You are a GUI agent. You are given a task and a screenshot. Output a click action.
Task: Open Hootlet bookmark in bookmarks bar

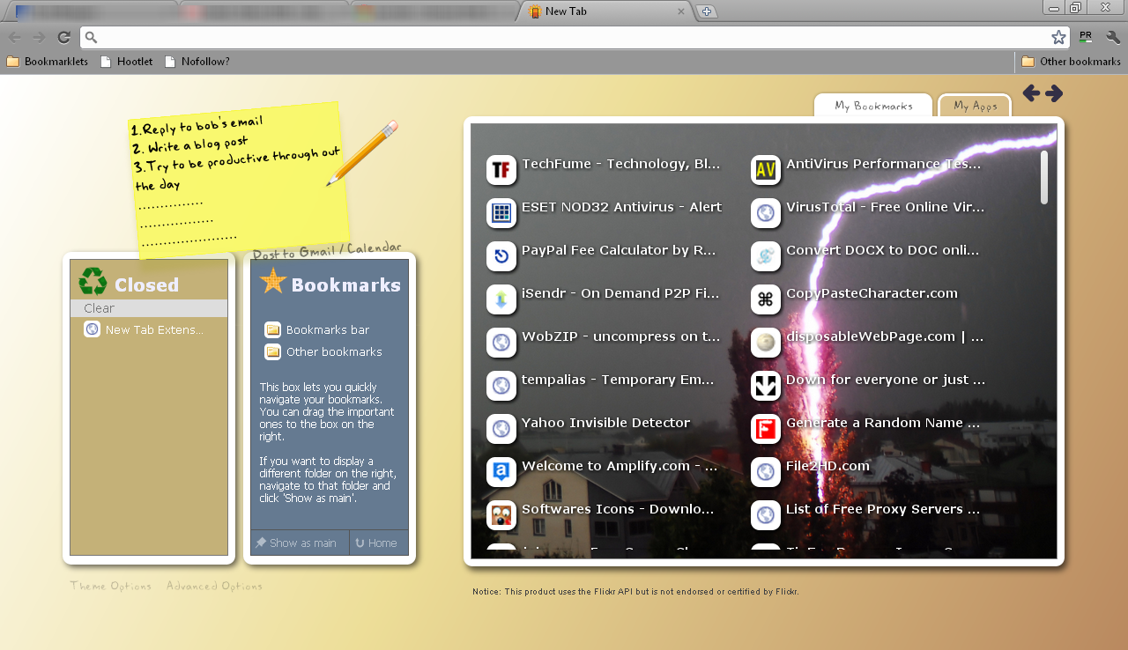tap(126, 62)
